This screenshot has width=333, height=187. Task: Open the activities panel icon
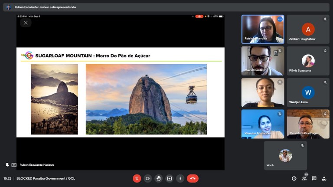[324, 178]
